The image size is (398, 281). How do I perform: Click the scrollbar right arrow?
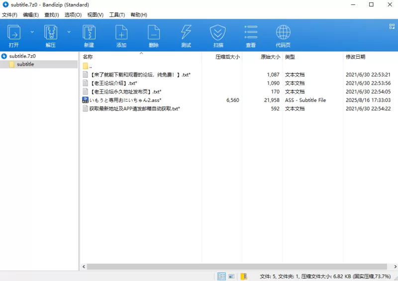click(395, 267)
